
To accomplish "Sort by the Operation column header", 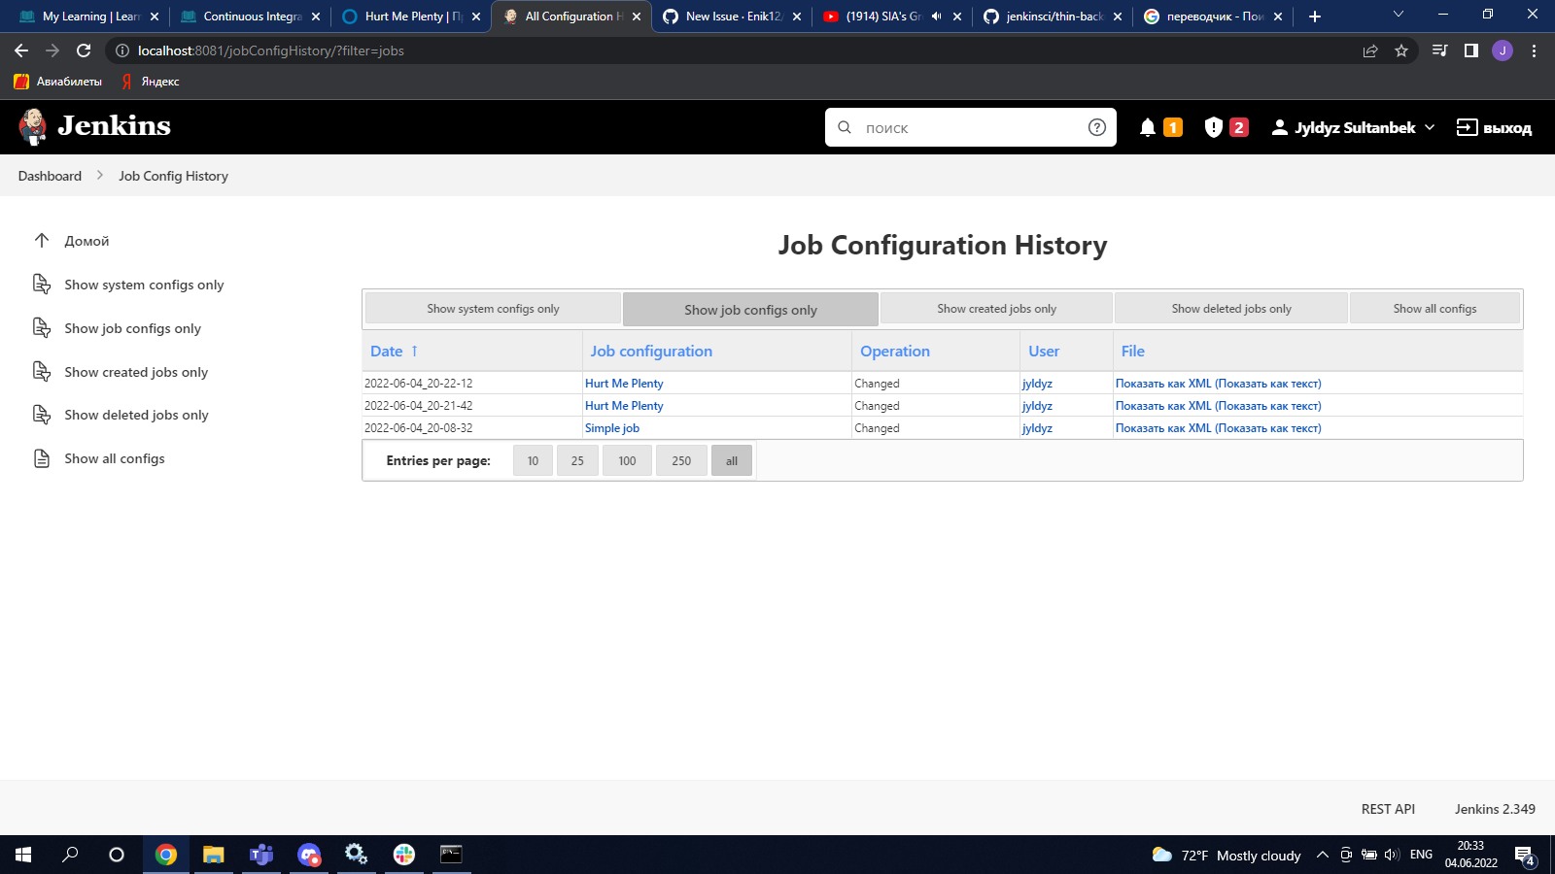I will pos(895,351).
